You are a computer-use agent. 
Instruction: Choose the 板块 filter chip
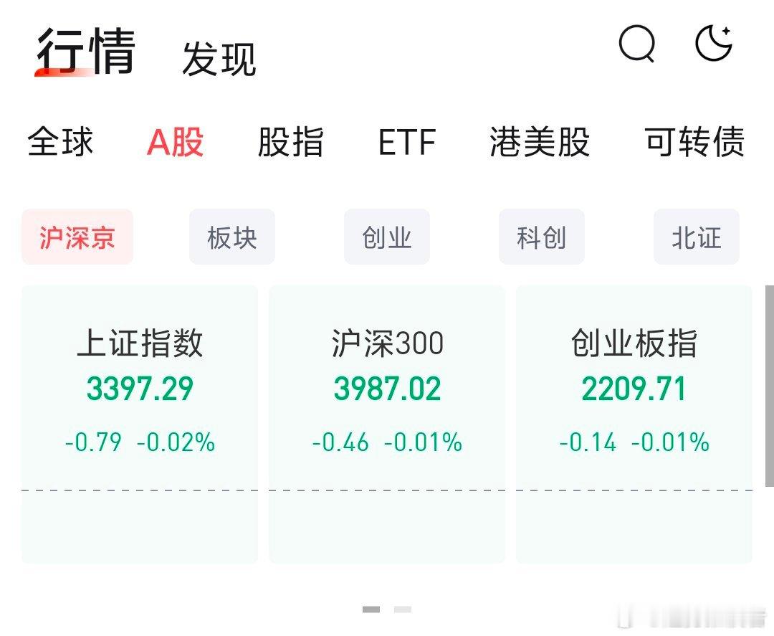coord(232,237)
